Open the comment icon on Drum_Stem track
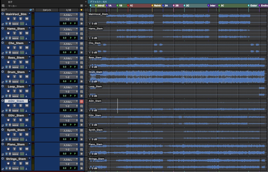 click(x=82, y=77)
